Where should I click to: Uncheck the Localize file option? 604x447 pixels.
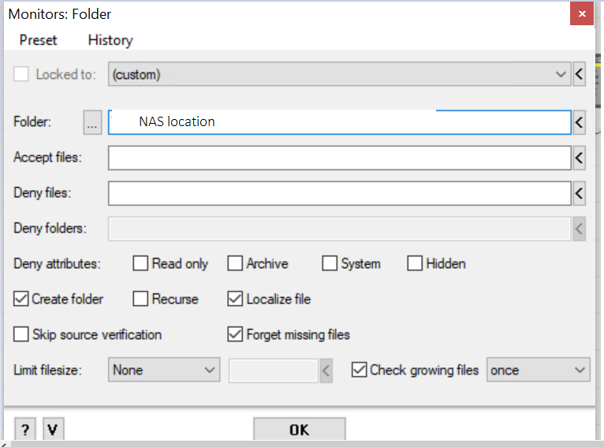click(235, 299)
